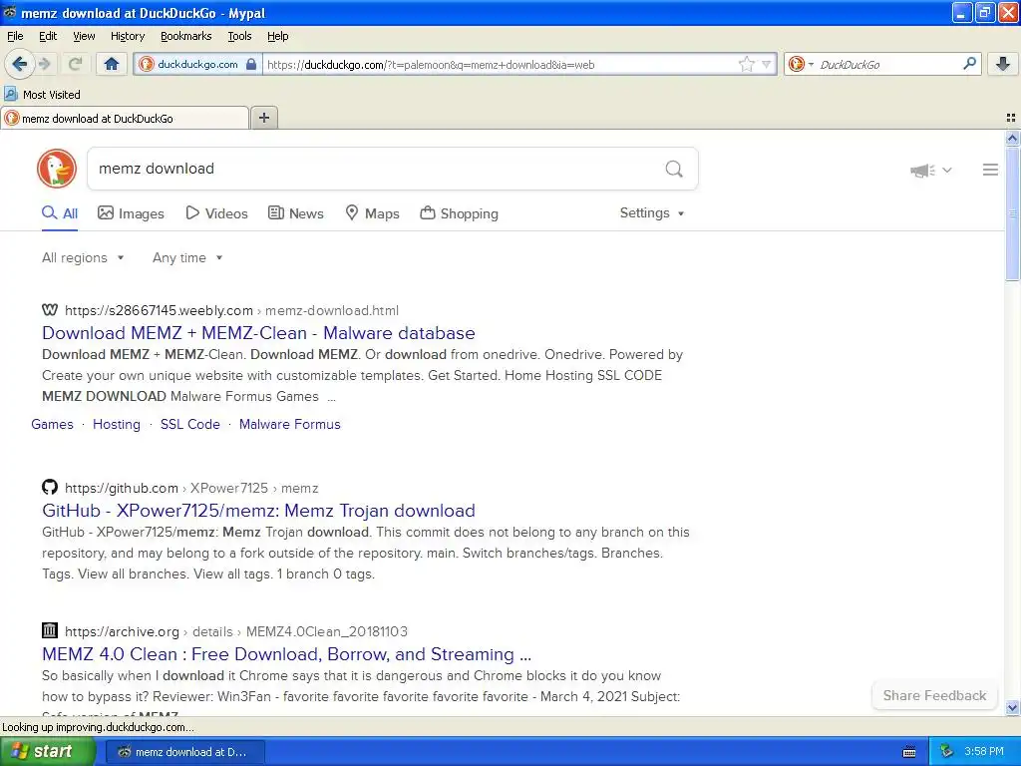
Task: Click the Share Feedback button
Action: (x=934, y=695)
